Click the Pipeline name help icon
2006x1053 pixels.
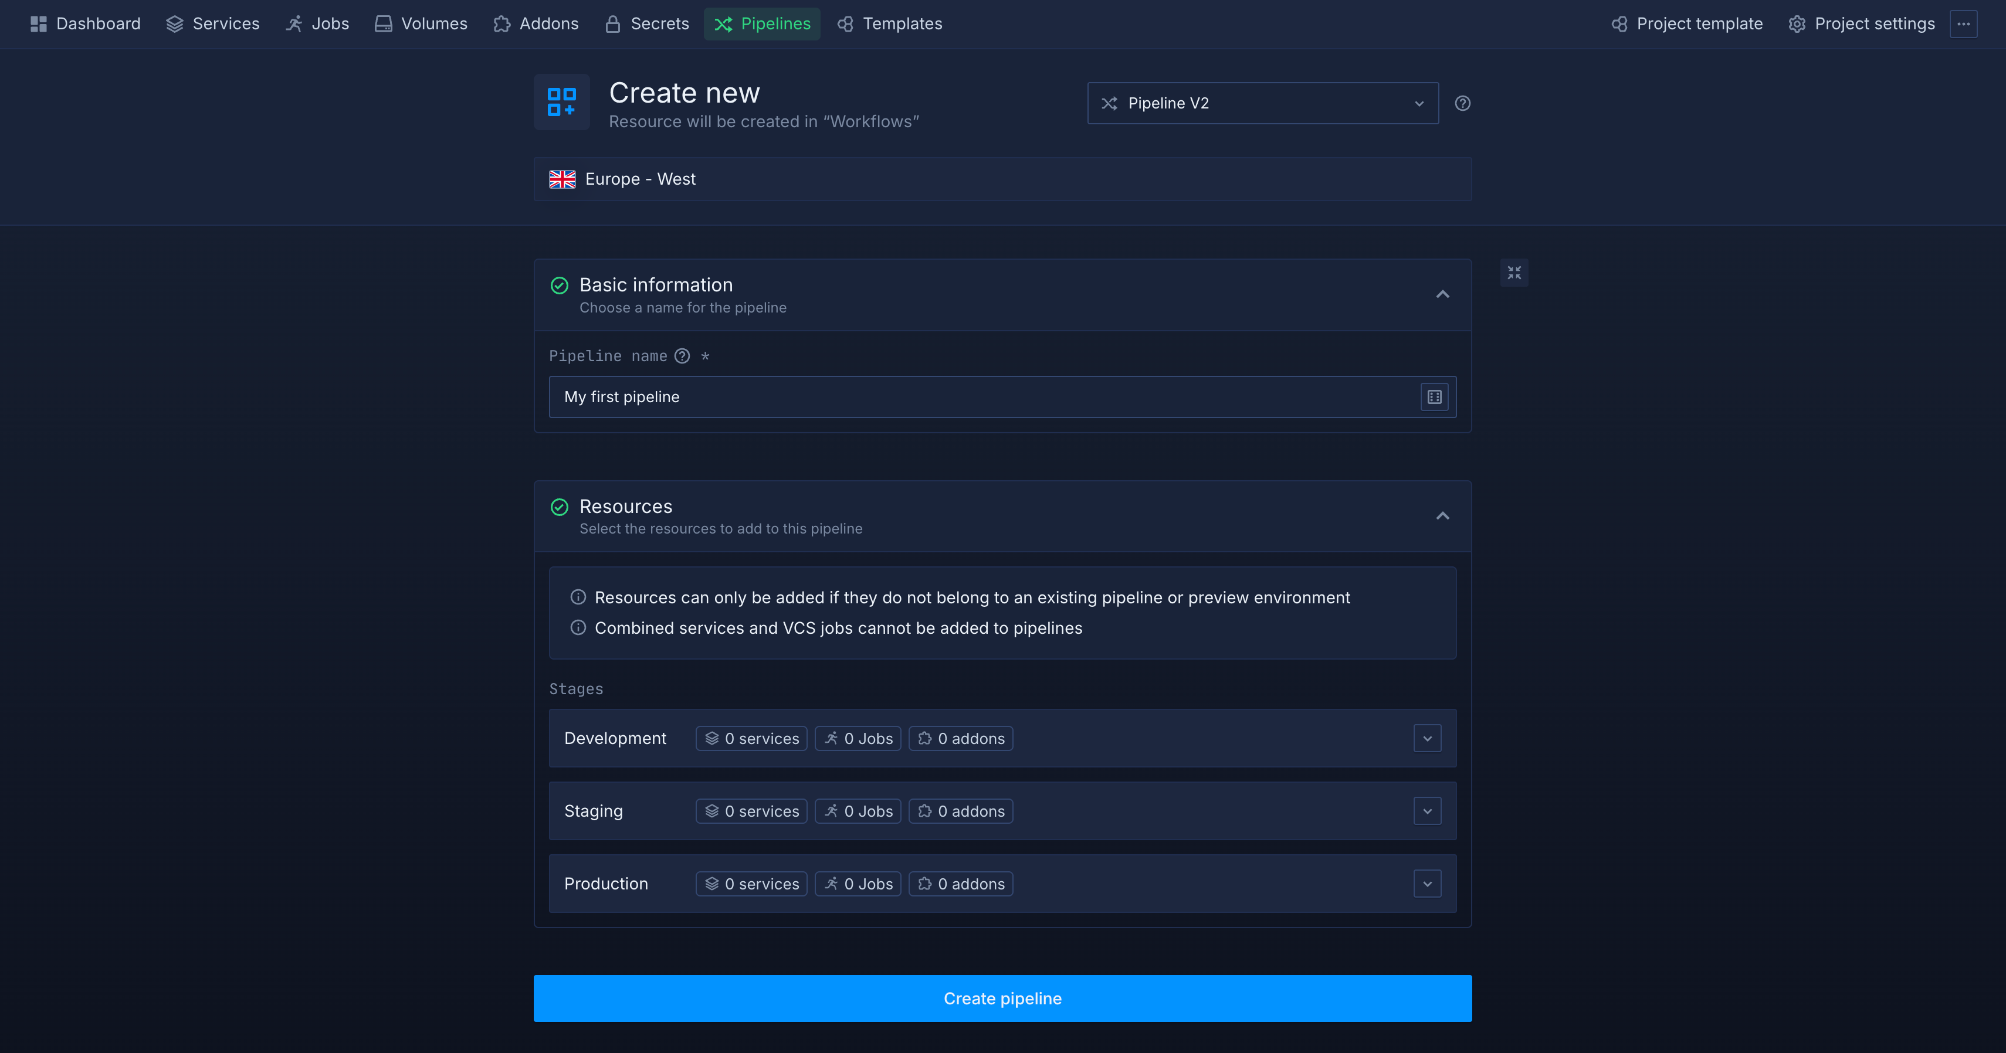(682, 356)
